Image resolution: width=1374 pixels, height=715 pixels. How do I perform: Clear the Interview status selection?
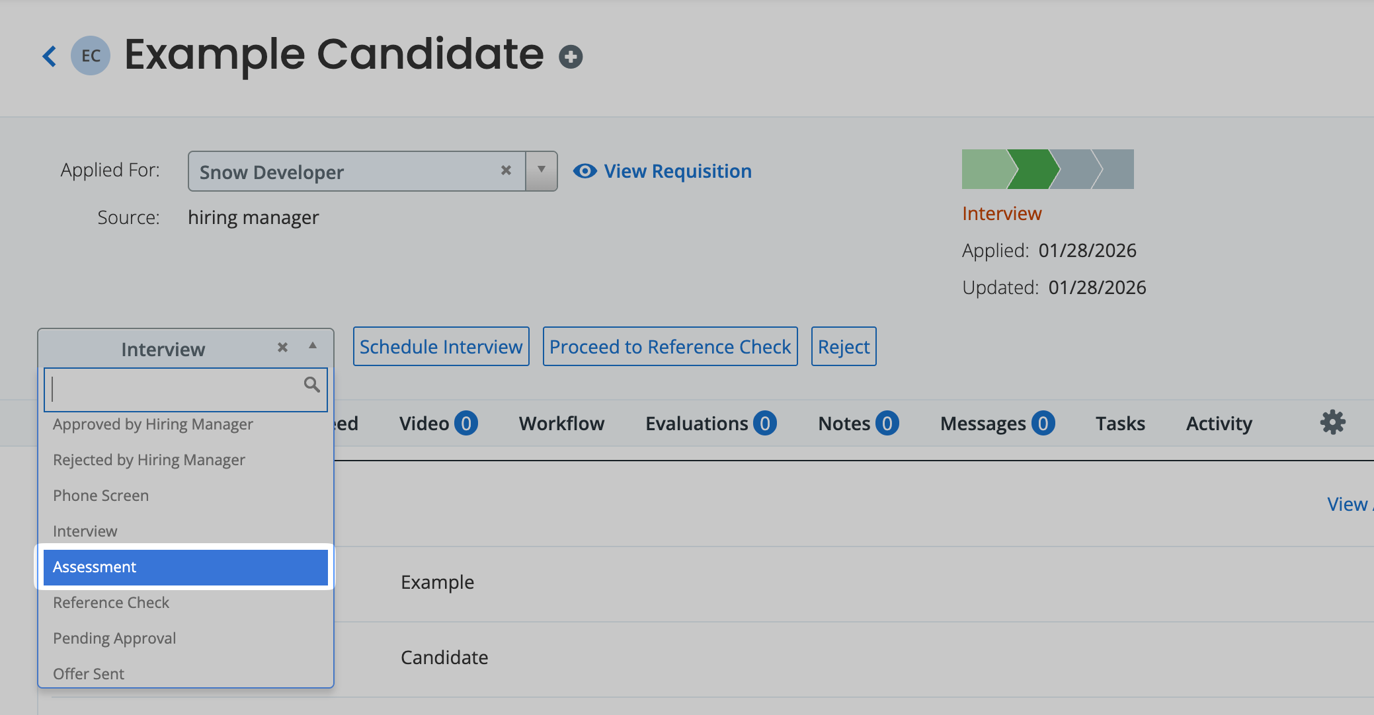(282, 348)
